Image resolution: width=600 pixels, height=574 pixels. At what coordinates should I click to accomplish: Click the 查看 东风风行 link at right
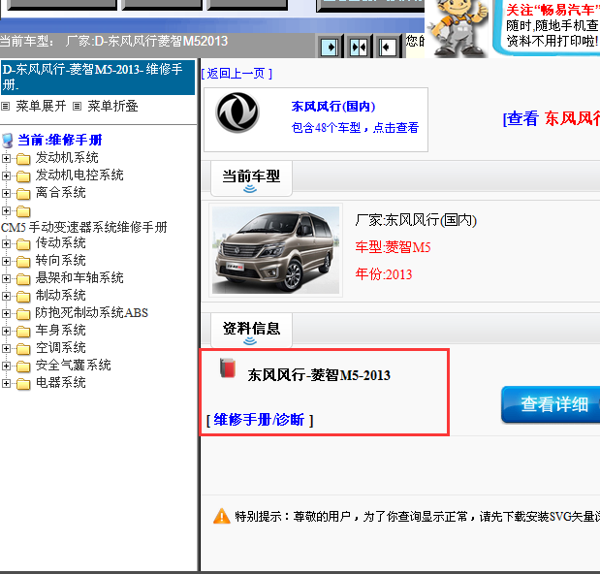[x=552, y=118]
